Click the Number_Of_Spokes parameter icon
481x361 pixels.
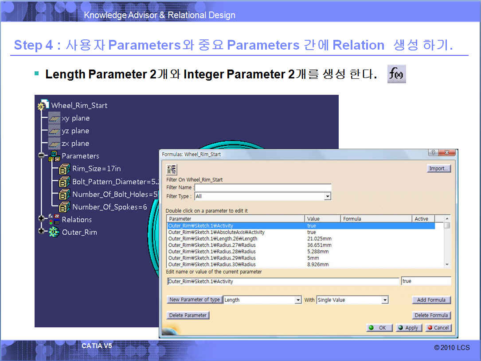tap(65, 207)
